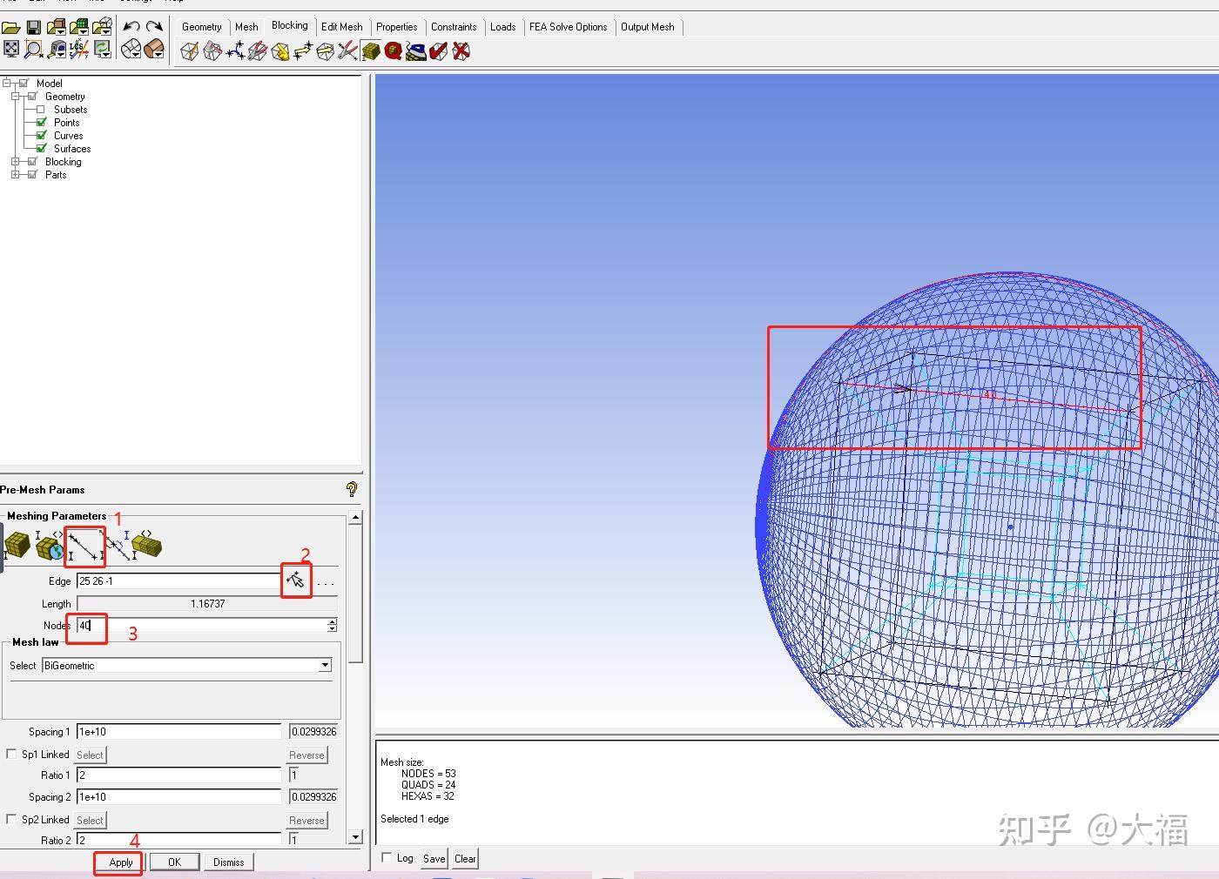
Task: Uncheck the Points visibility checkbox
Action: pos(41,123)
